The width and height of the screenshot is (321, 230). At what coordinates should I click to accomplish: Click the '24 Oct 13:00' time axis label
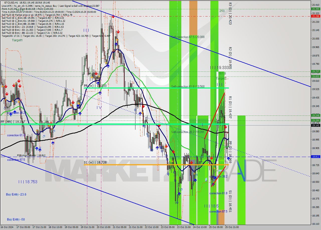(200, 227)
